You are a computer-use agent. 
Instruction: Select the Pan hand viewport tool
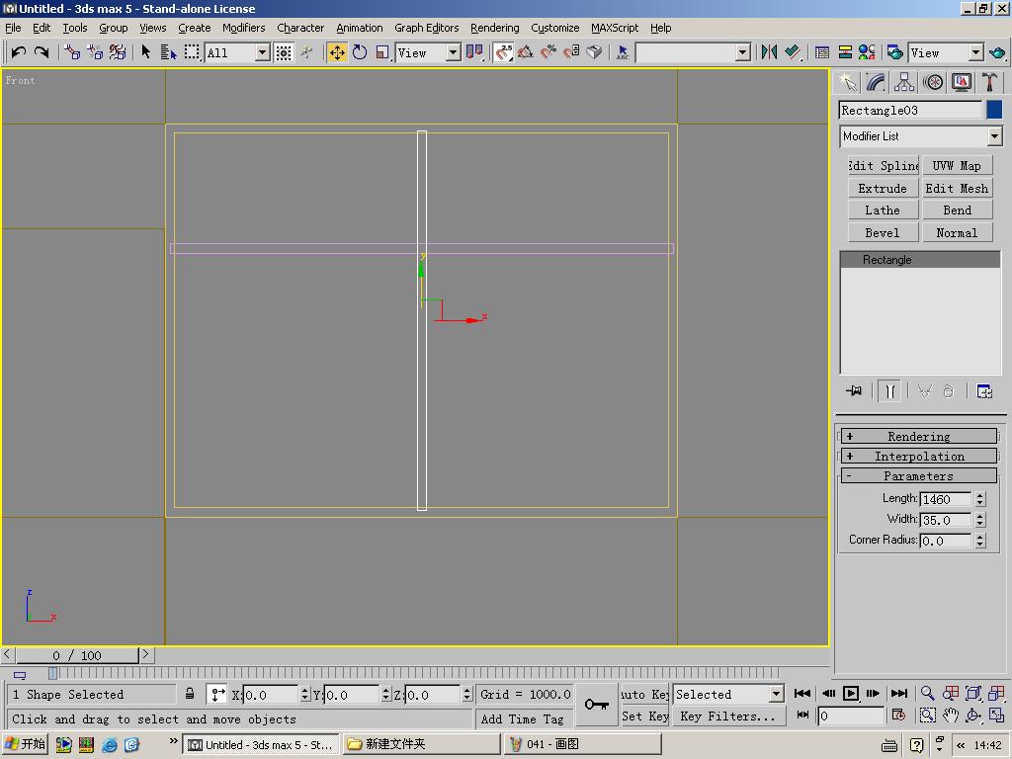(950, 716)
